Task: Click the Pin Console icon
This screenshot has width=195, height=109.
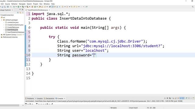Action: [186, 98]
